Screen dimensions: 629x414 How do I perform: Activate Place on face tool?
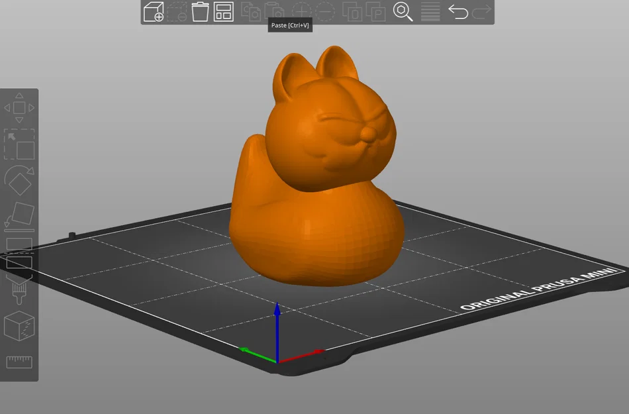[x=20, y=213]
